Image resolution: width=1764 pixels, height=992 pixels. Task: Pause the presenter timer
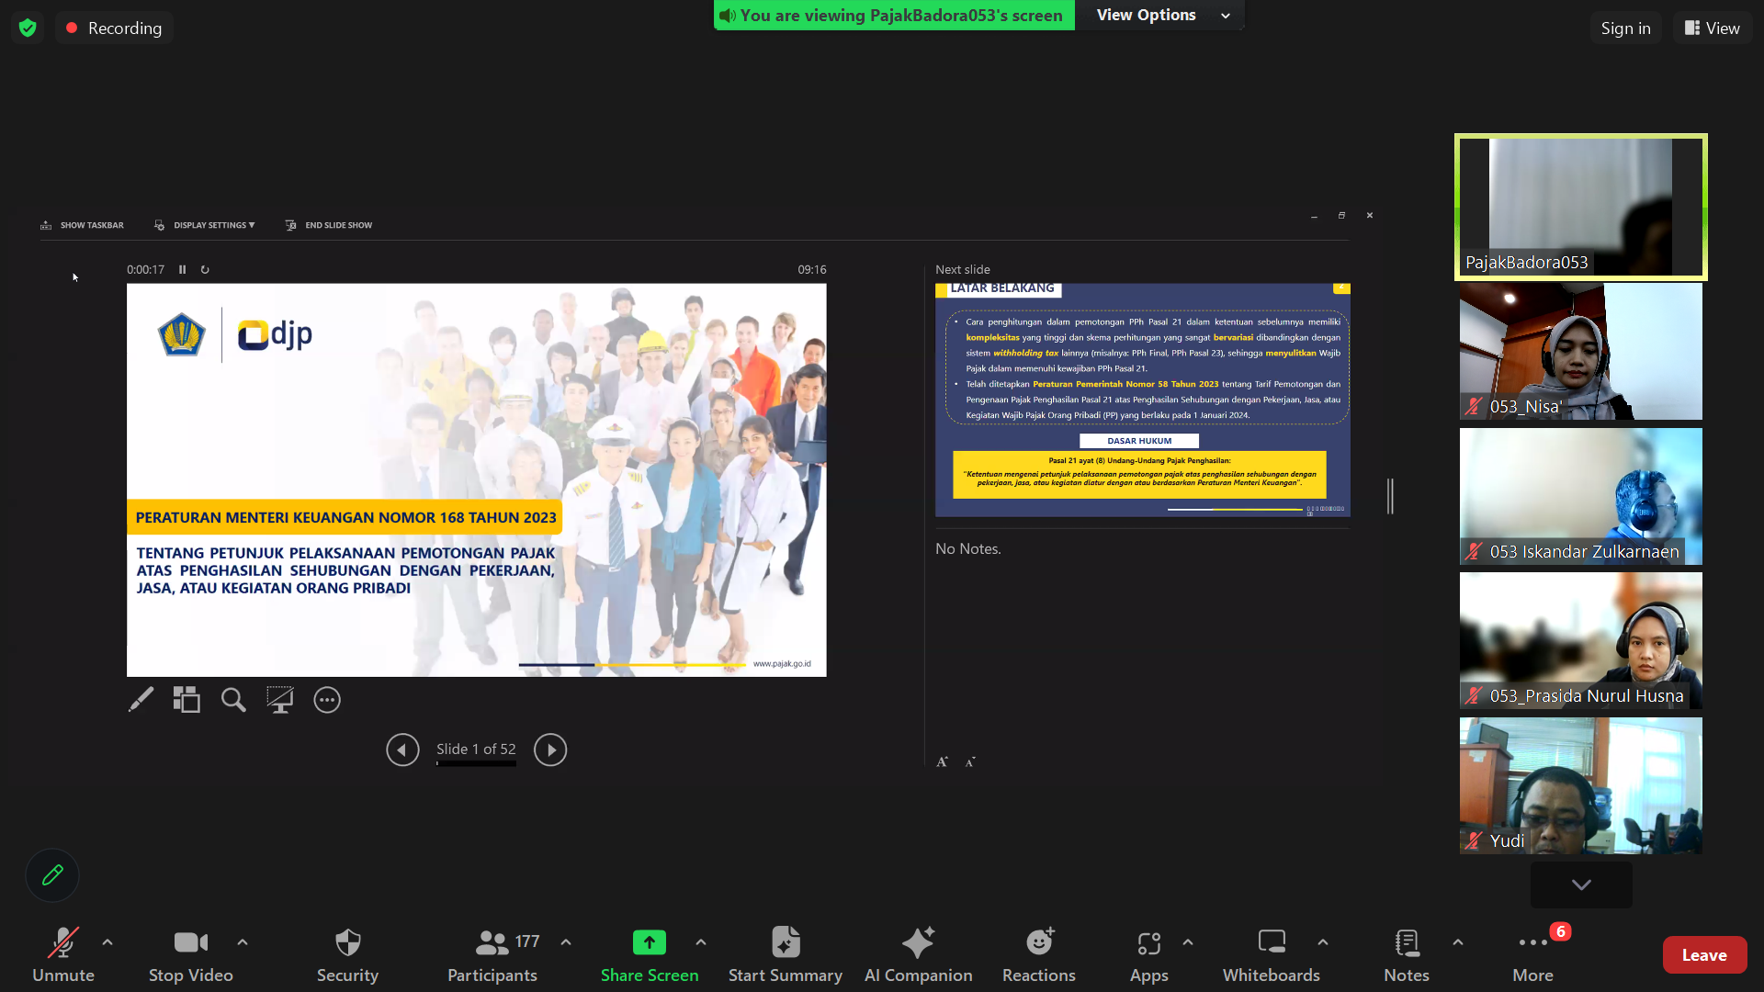(182, 270)
